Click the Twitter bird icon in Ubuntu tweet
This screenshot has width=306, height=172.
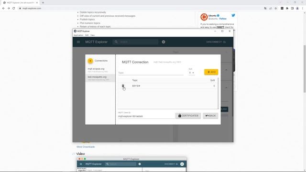(x=233, y=15)
